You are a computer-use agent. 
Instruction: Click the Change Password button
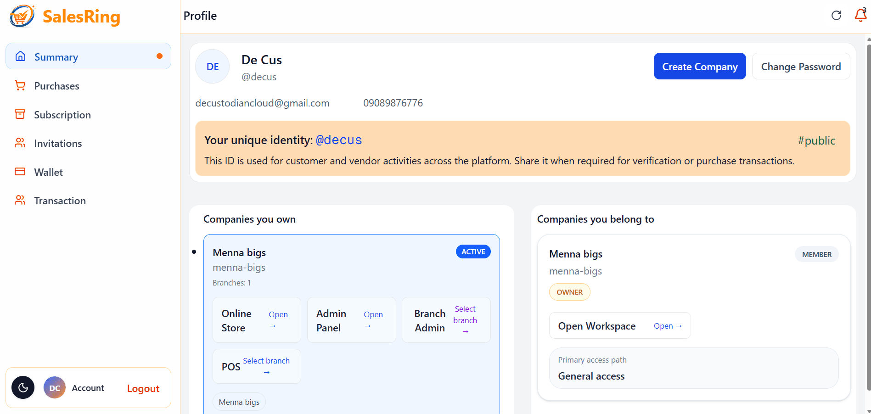pyautogui.click(x=801, y=67)
